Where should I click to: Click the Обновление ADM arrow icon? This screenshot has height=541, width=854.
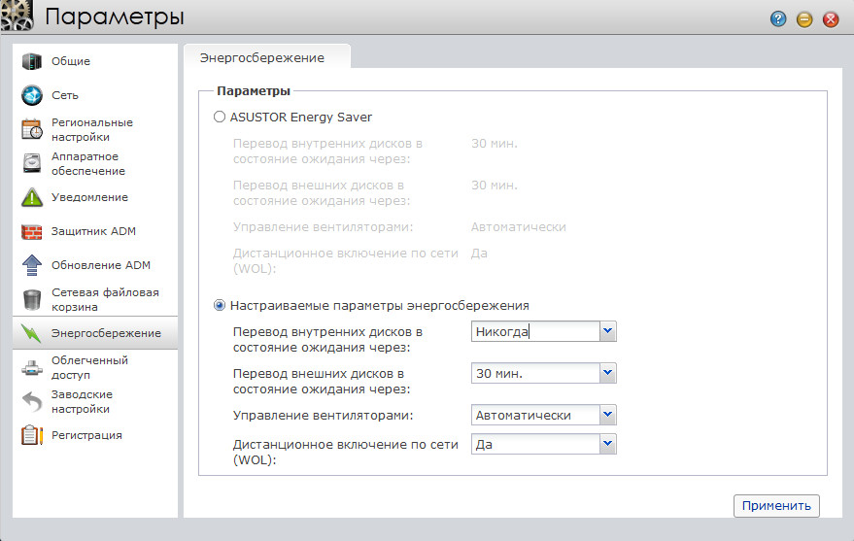pos(33,265)
